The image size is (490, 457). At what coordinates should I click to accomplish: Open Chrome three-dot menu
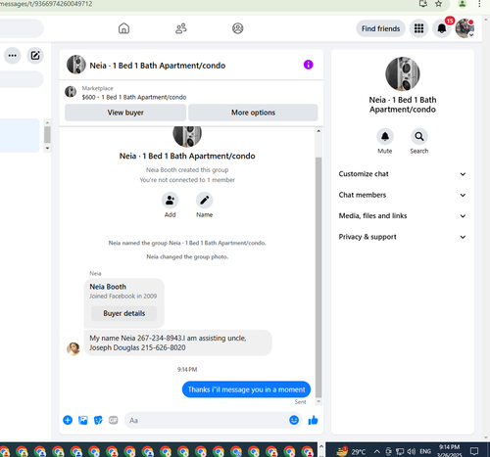tap(479, 4)
